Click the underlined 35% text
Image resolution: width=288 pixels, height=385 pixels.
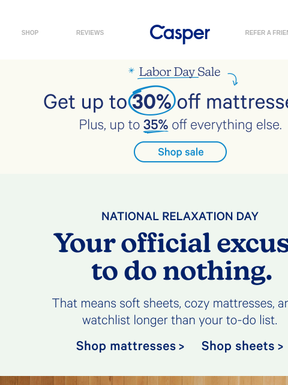point(155,125)
